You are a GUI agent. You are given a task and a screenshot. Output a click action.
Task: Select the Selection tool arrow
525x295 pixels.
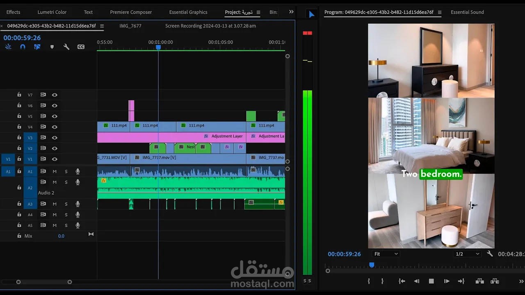[x=311, y=15]
